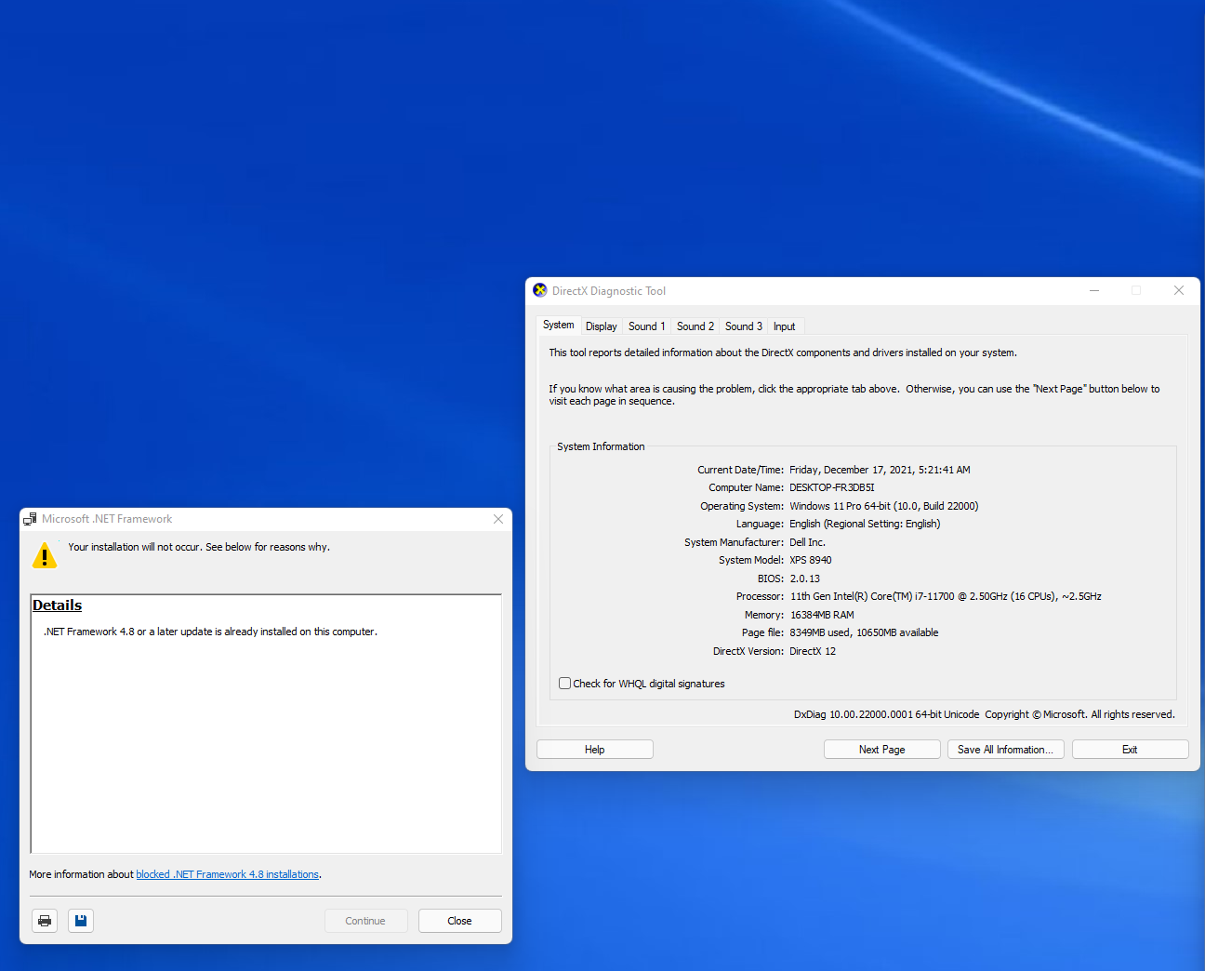
Task: Open the Sound 2 tab
Action: (x=695, y=326)
